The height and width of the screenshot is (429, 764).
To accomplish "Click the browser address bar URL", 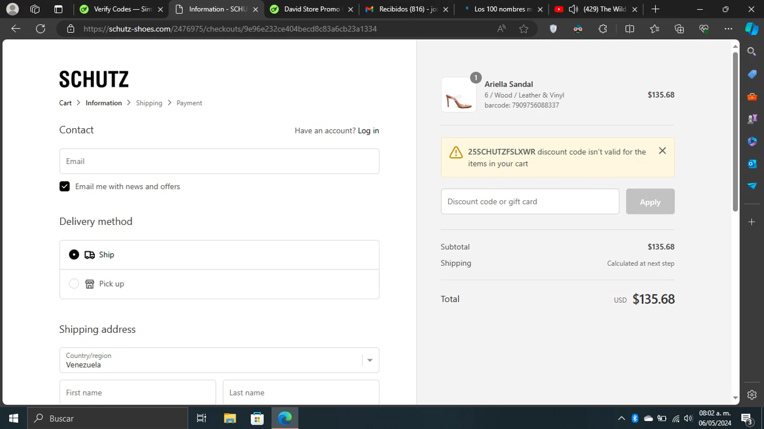I will point(230,29).
